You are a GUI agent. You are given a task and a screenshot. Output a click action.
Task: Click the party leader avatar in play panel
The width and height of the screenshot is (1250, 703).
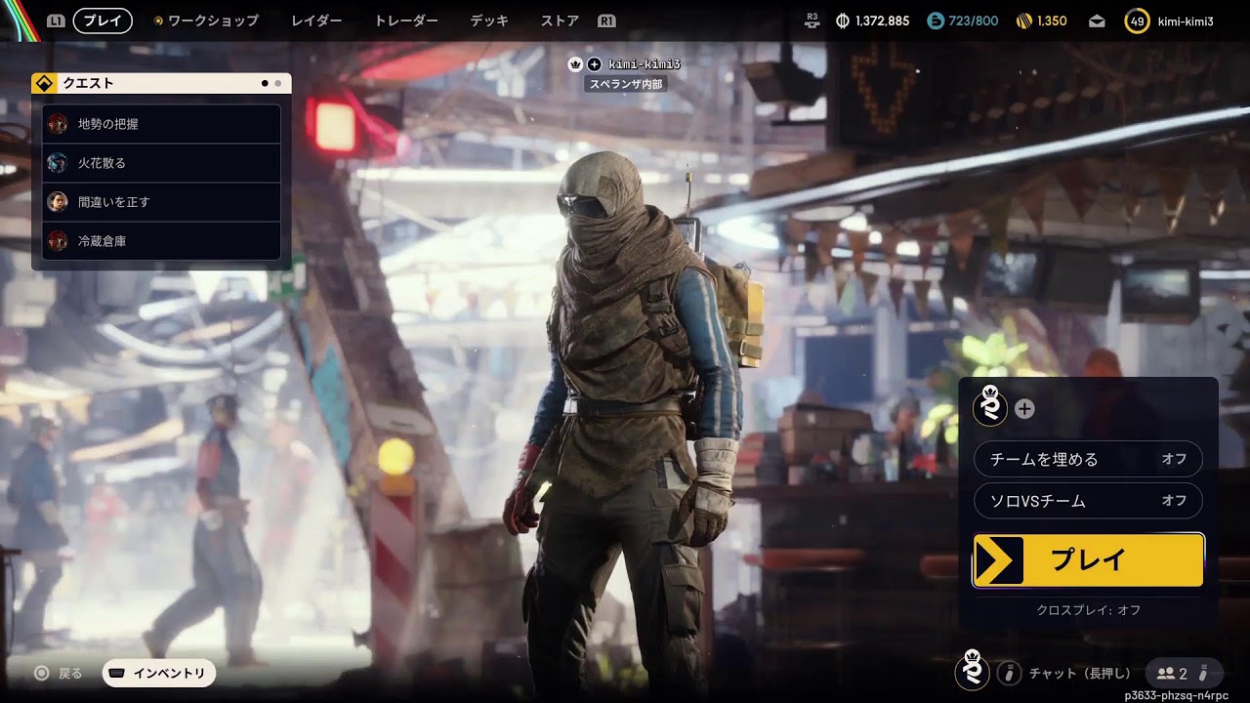pyautogui.click(x=990, y=407)
